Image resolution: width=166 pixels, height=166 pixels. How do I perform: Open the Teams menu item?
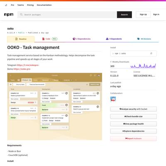pyautogui.click(x=20, y=5)
